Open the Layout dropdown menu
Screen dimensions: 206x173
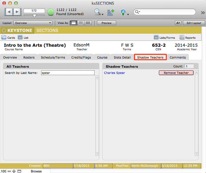pyautogui.click(x=33, y=23)
